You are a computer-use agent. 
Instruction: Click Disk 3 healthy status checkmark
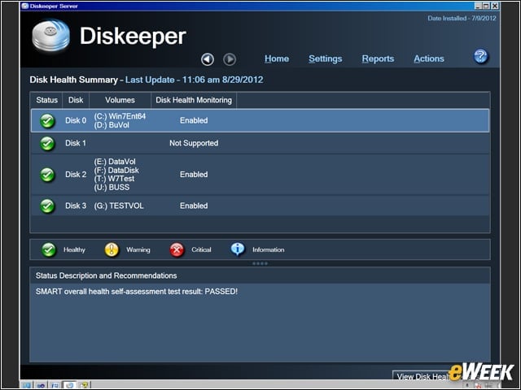(47, 206)
